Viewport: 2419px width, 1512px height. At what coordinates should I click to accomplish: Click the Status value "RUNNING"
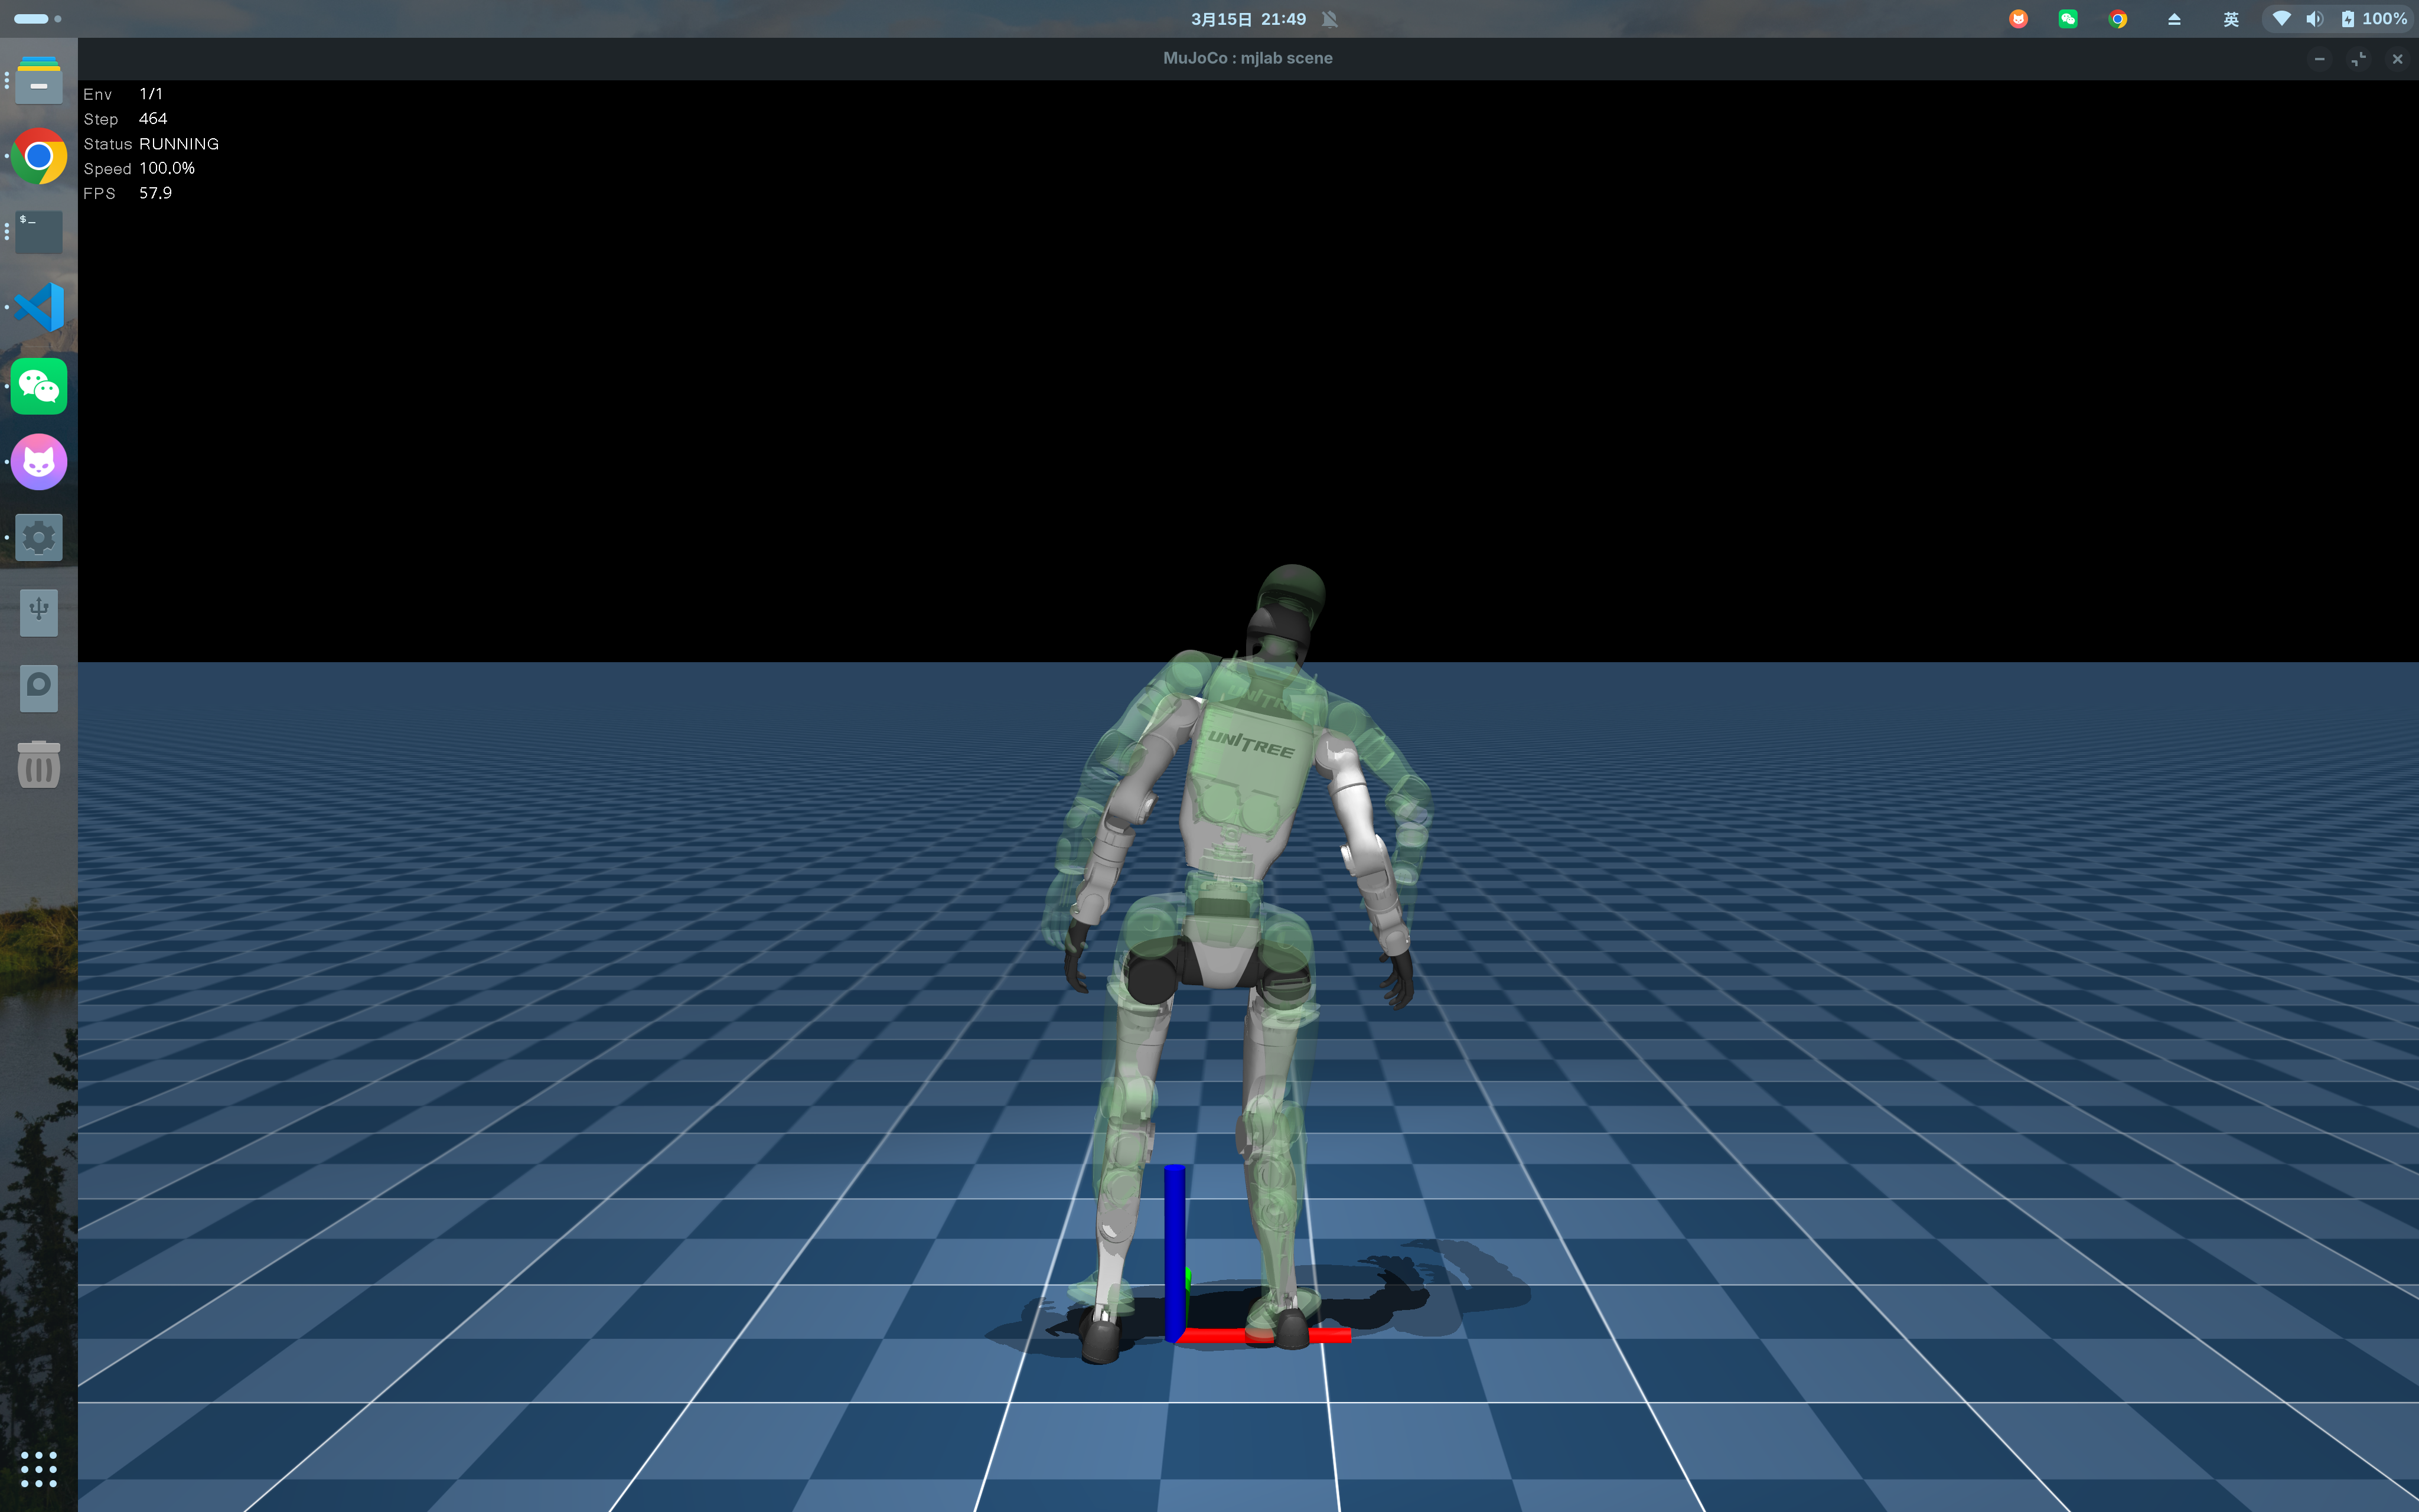coord(179,144)
